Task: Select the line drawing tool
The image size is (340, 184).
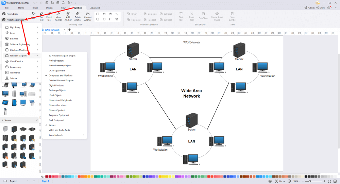Action: [117, 14]
